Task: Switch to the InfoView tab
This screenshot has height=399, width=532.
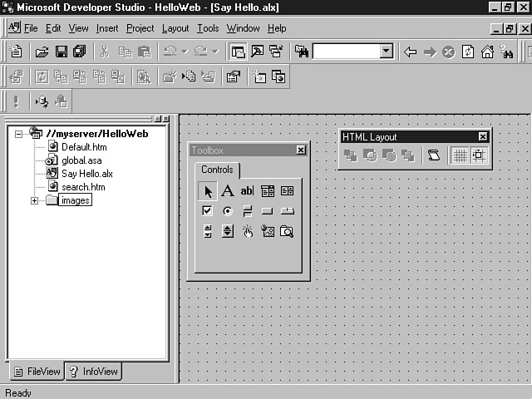Action: pos(93,372)
